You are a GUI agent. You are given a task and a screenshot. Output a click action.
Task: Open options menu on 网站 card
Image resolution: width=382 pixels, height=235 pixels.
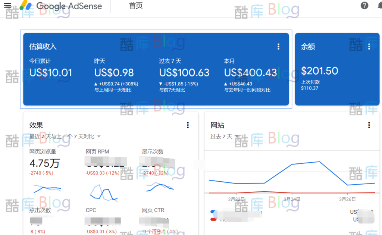[369, 125]
